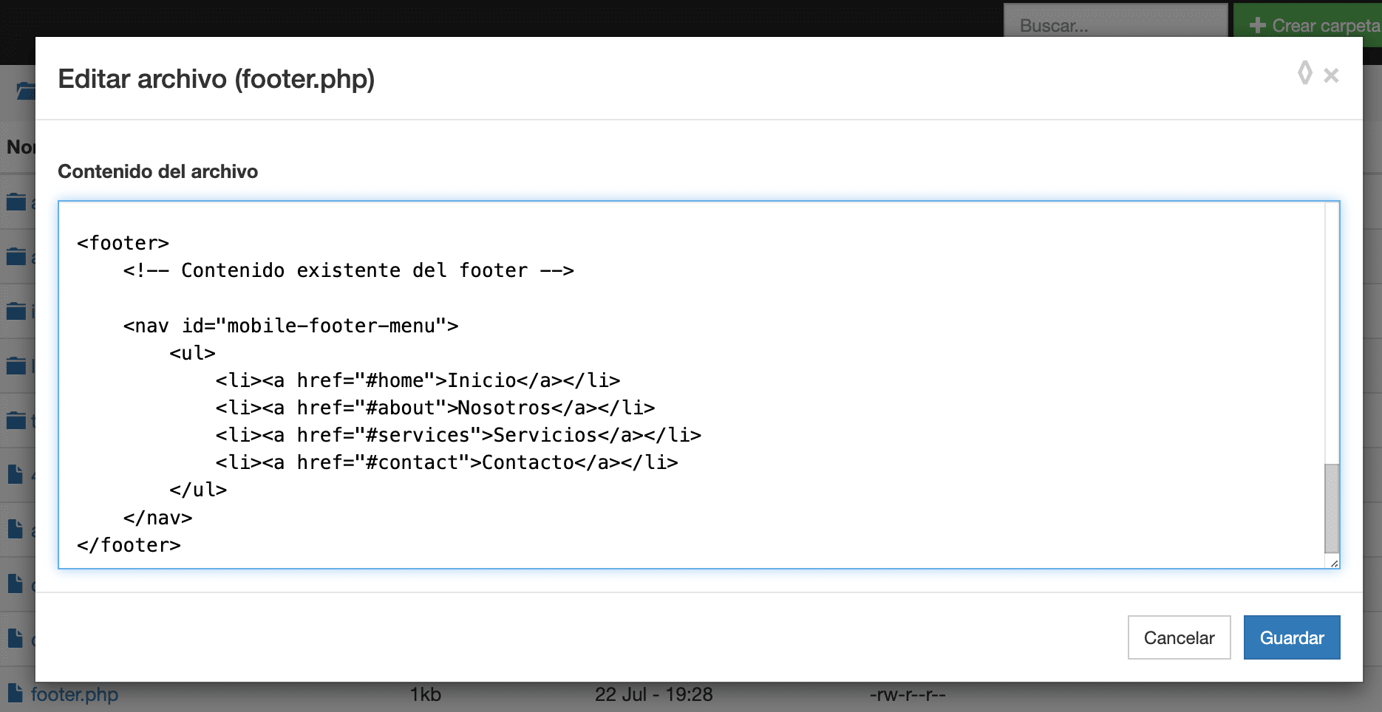Click the first file icon below the folders
The image size is (1382, 712).
pyautogui.click(x=15, y=474)
